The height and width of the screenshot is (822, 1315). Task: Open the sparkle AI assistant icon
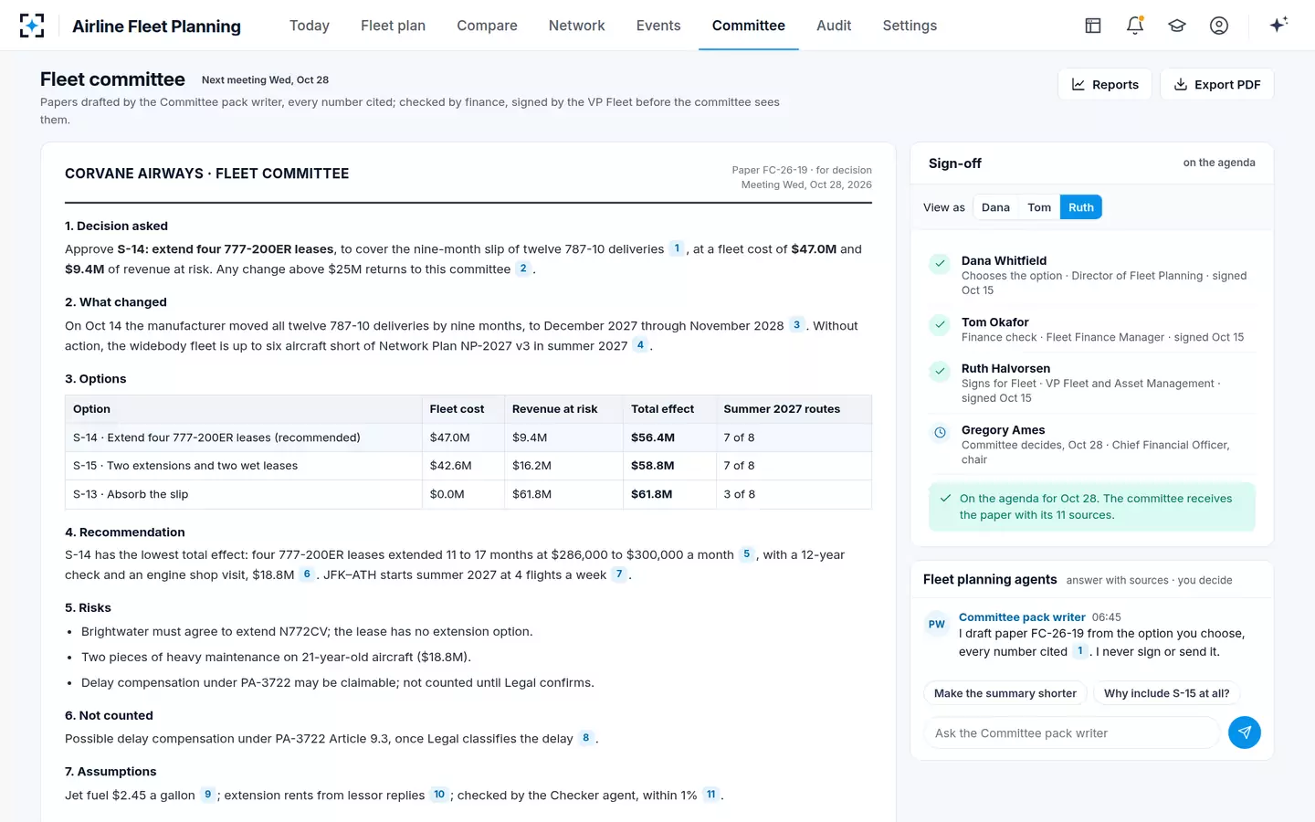click(1278, 25)
